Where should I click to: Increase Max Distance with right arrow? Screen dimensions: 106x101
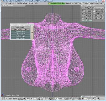[x=29, y=29]
